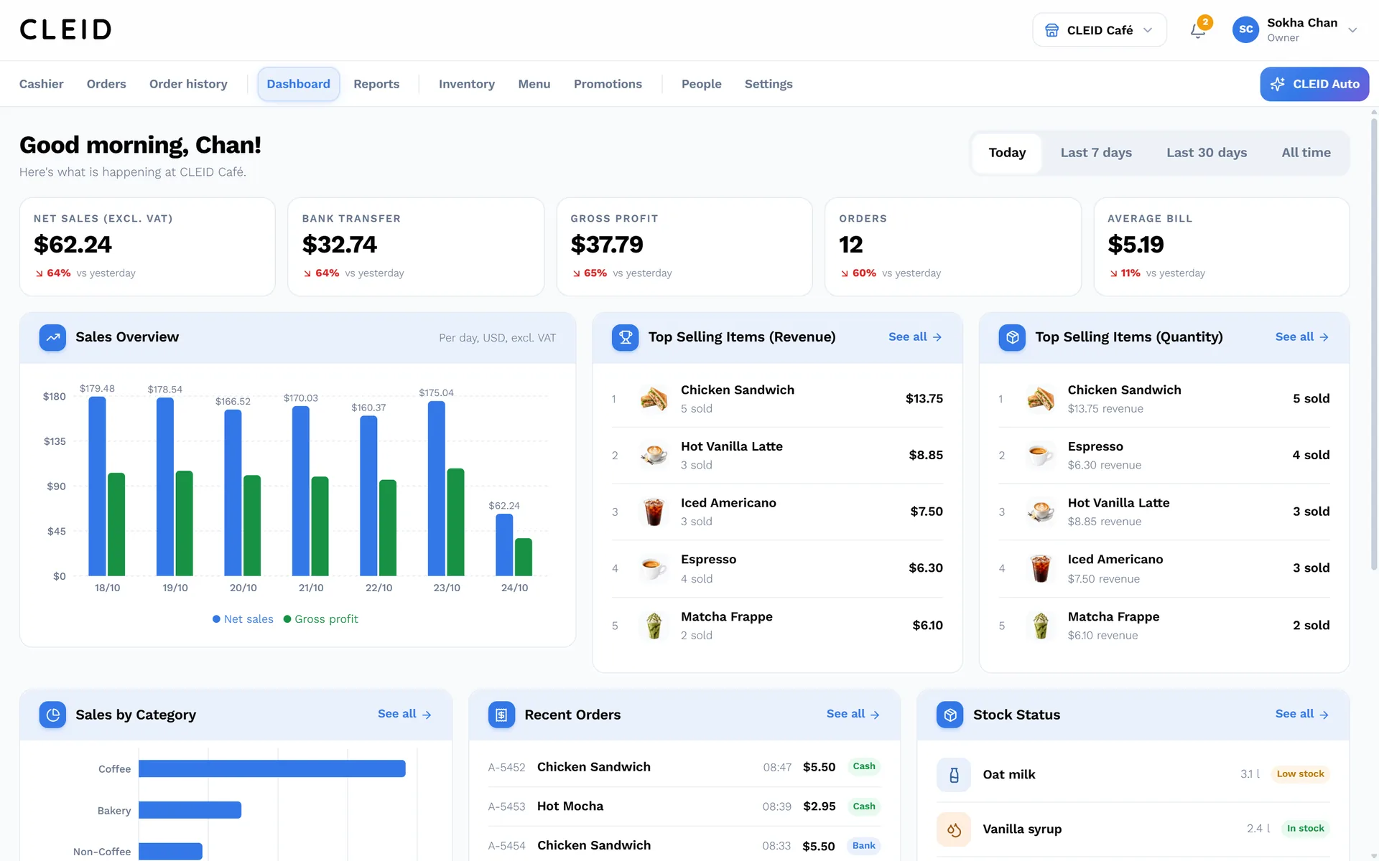Click the Vanilla syrup icon
1379x861 pixels.
tap(954, 829)
